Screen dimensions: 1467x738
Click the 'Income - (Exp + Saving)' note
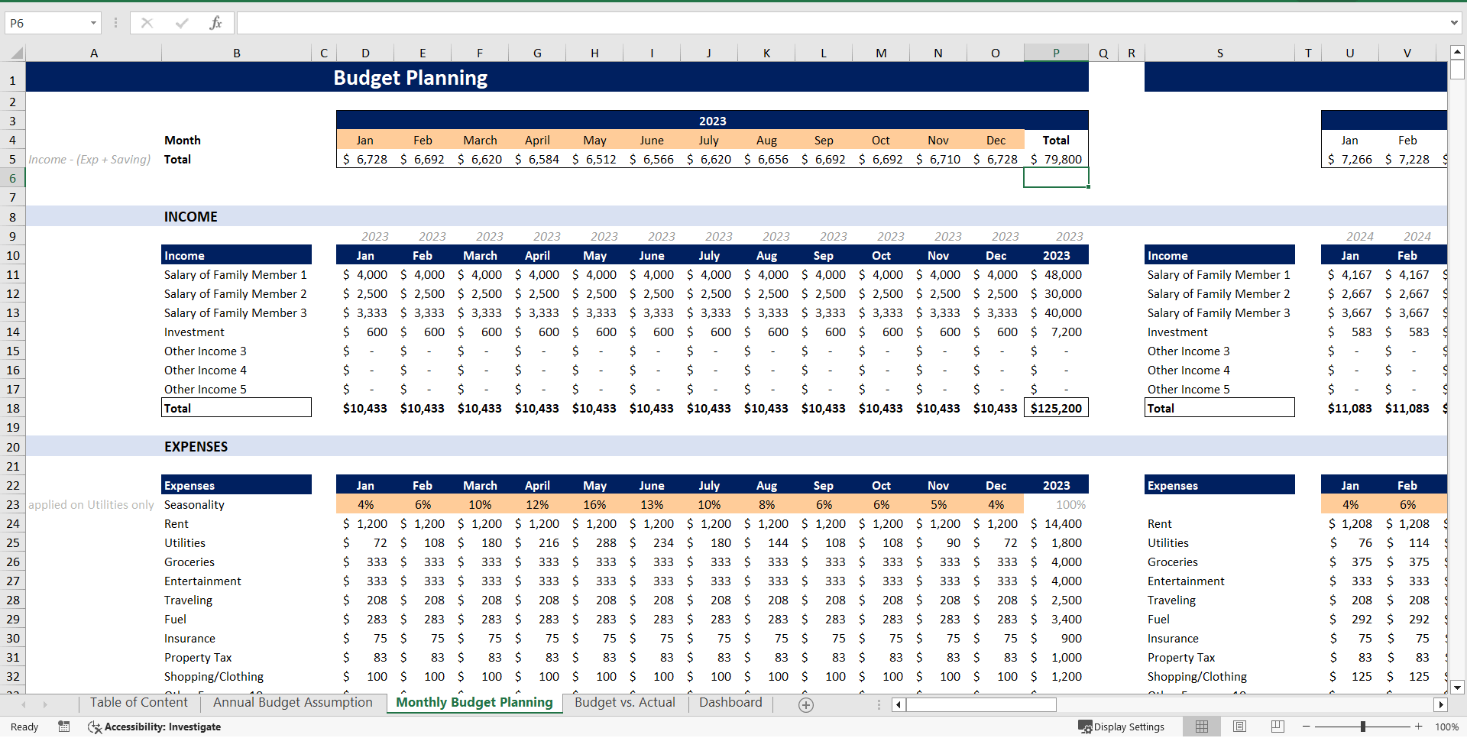(x=89, y=159)
